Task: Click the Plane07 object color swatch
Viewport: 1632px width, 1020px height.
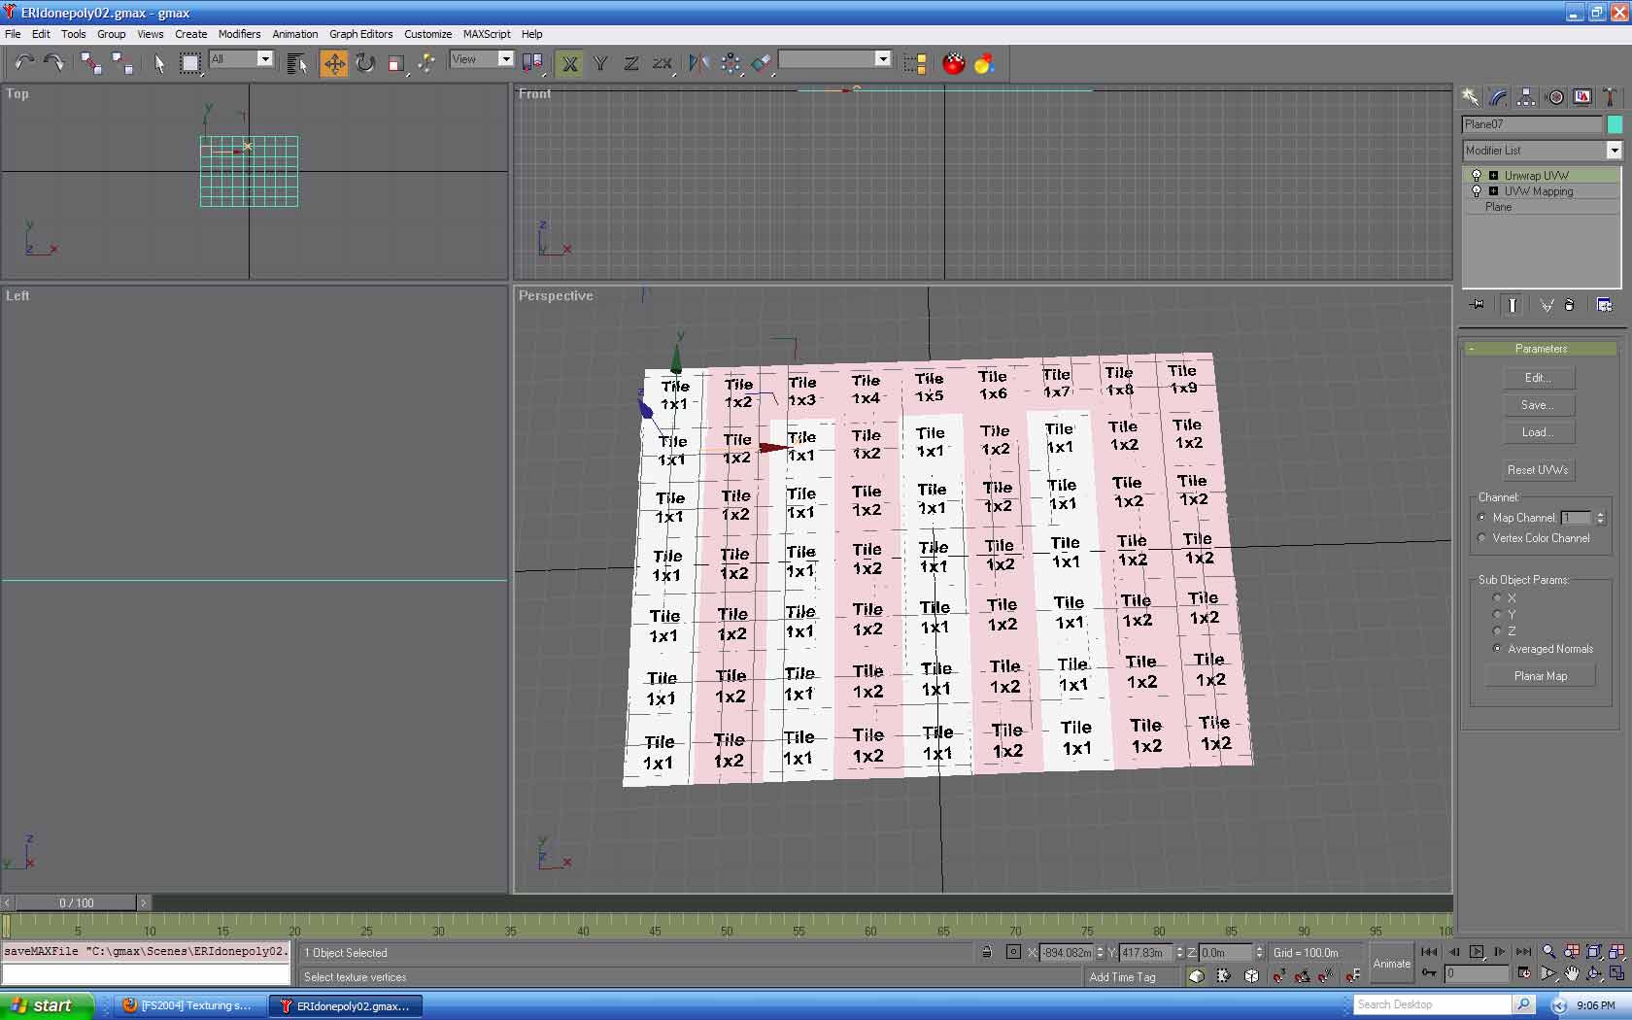Action: 1615,124
